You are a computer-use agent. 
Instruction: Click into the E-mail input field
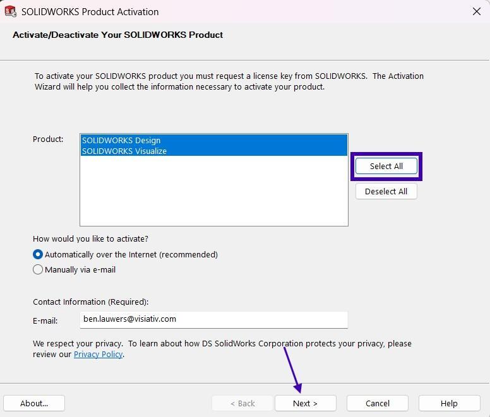pyautogui.click(x=214, y=320)
